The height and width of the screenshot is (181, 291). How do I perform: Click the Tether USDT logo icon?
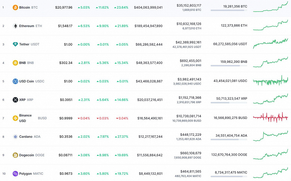[x=15, y=45]
